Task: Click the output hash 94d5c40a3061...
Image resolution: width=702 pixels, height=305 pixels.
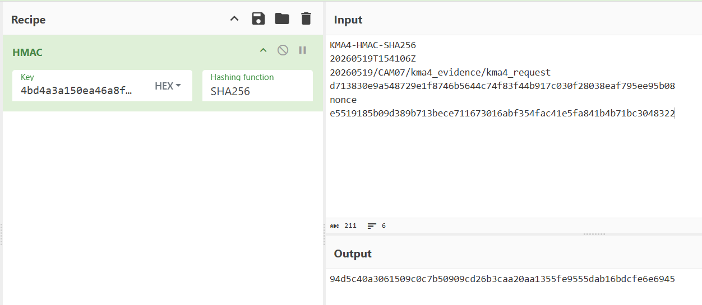Action: click(x=502, y=279)
